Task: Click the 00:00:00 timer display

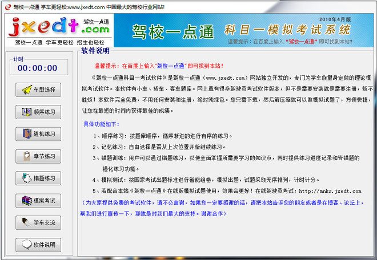Action: (37, 68)
